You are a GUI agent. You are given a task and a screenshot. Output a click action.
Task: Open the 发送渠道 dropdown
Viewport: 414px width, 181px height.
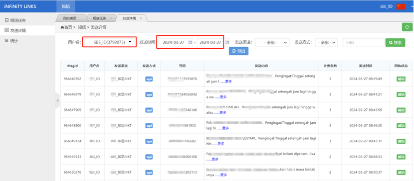coord(272,43)
